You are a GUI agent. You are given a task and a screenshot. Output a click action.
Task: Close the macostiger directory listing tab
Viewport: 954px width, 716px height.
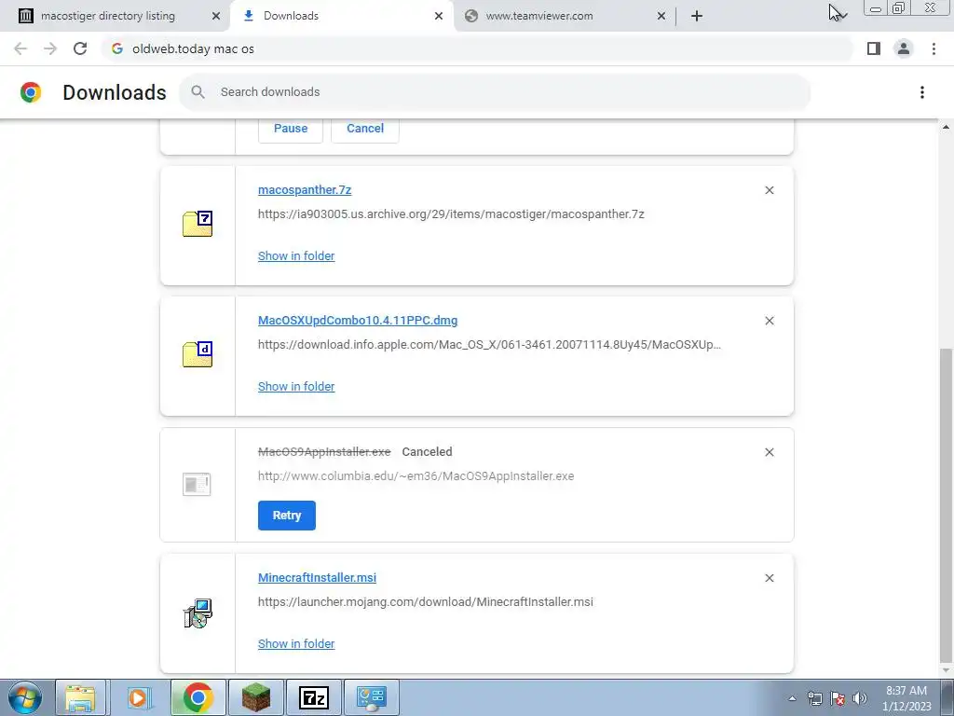point(216,16)
